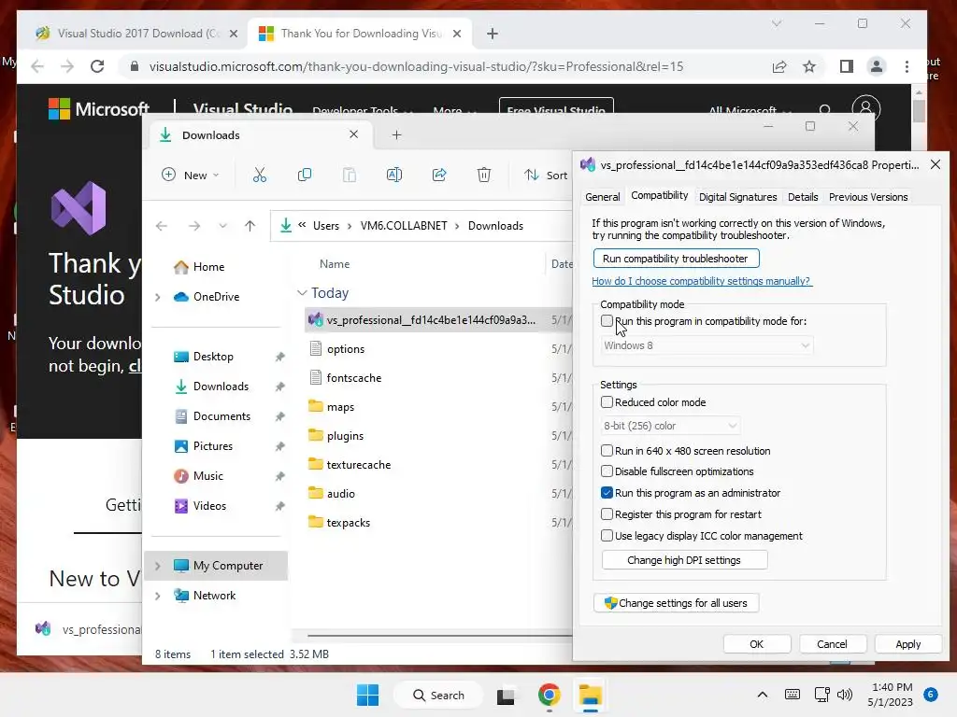Click the Copy icon in Explorer toolbar
This screenshot has width=957, height=717.
pyautogui.click(x=304, y=176)
